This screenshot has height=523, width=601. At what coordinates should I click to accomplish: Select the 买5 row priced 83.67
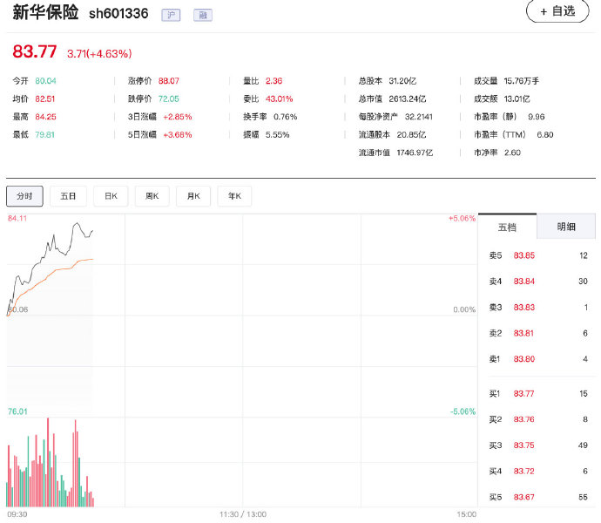[x=538, y=497]
